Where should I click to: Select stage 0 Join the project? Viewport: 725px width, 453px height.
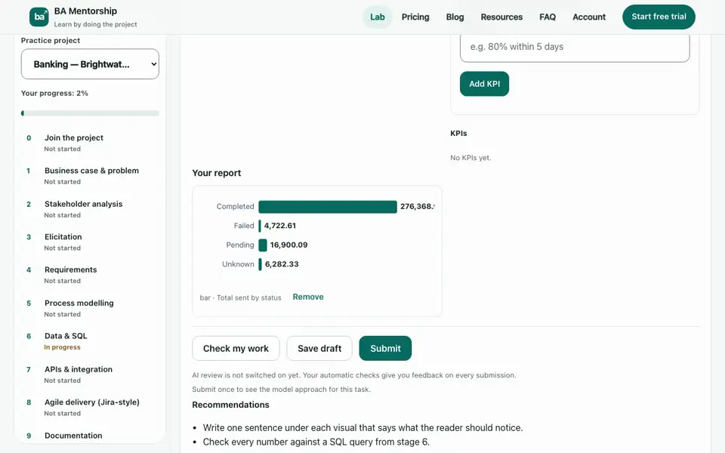(x=90, y=143)
